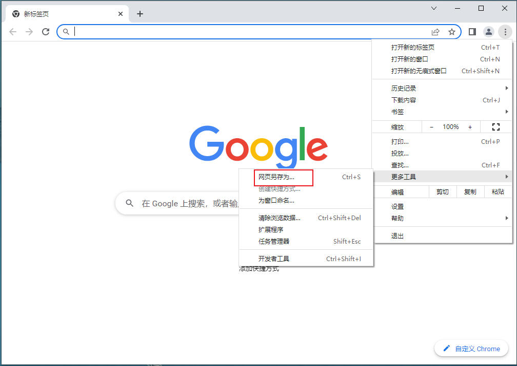The height and width of the screenshot is (366, 517).
Task: Open 下载内容 from the menu
Action: pos(442,100)
